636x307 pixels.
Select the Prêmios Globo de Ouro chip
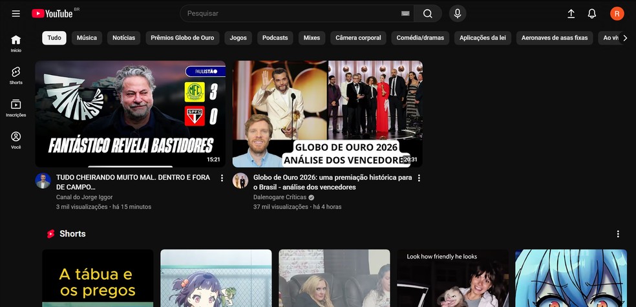coord(182,37)
